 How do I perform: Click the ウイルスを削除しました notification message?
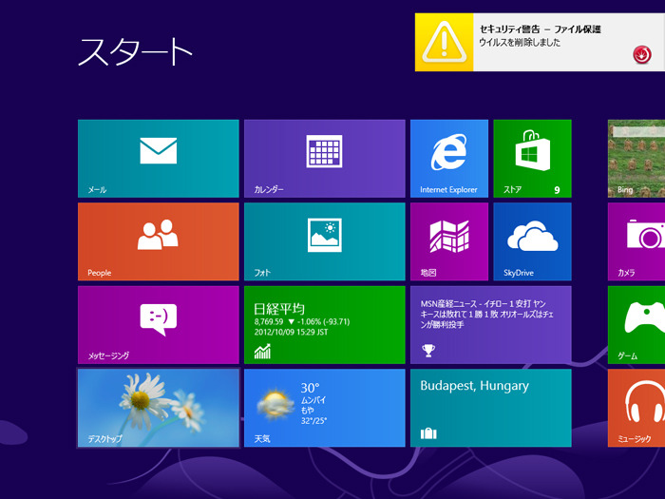[x=520, y=42]
